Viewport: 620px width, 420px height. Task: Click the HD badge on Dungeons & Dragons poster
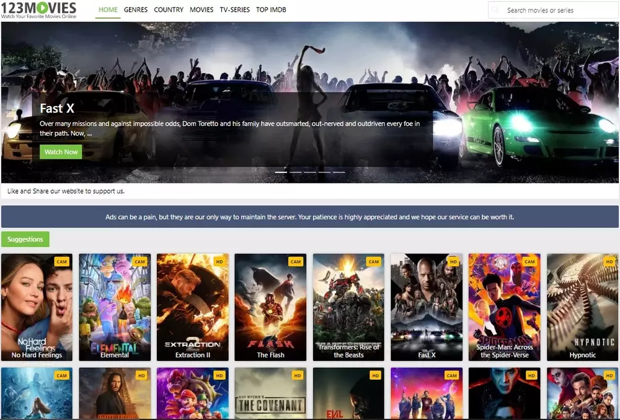point(609,375)
